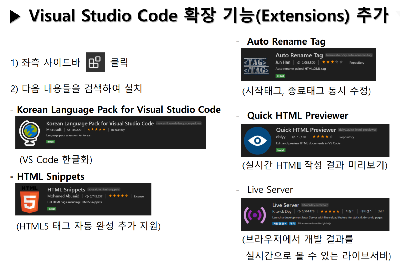Open the Repository link of Auto Rename Tag
This screenshot has height=266, width=400.
coord(357,63)
